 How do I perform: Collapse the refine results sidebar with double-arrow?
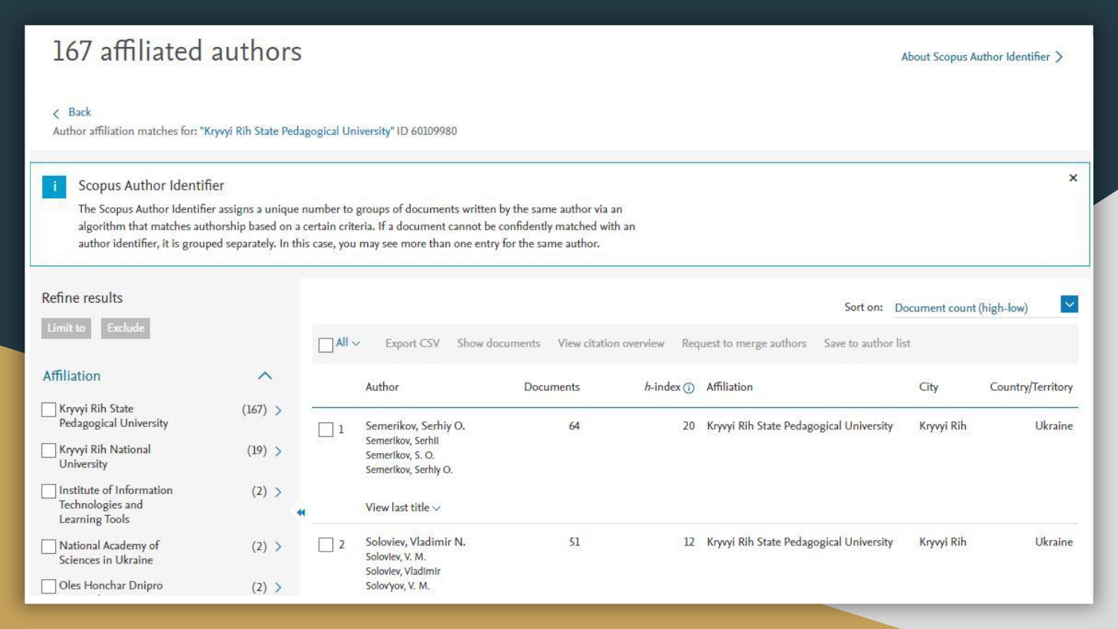(300, 512)
